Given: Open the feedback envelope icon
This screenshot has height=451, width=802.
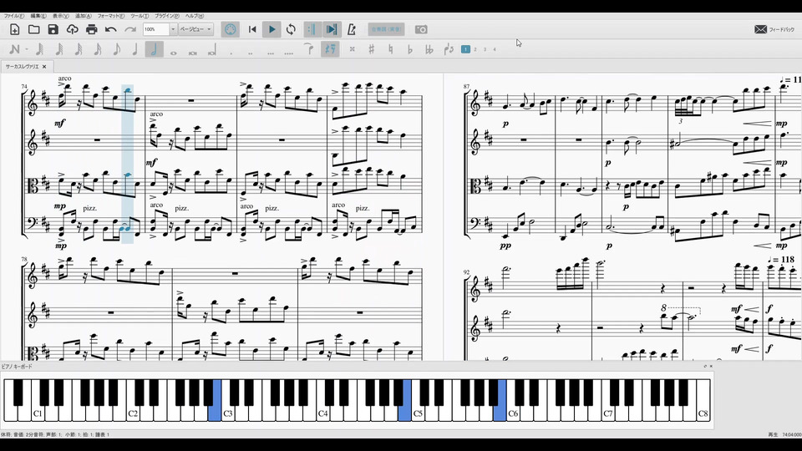Looking at the screenshot, I should pyautogui.click(x=760, y=29).
